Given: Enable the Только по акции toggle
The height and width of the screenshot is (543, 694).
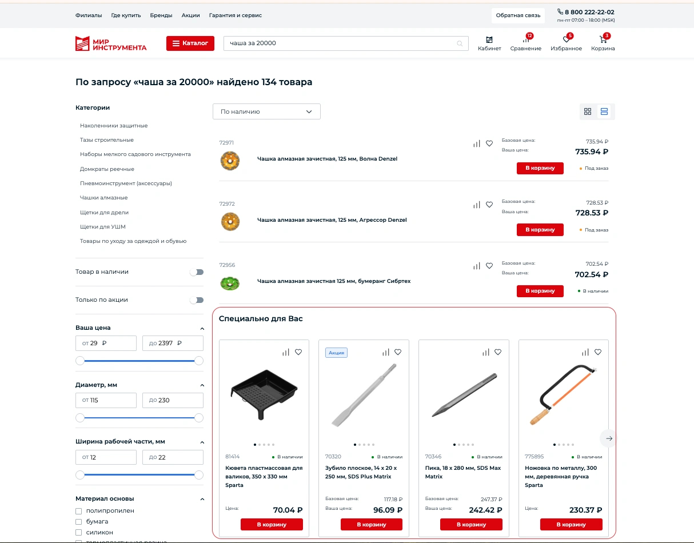Looking at the screenshot, I should pos(197,300).
